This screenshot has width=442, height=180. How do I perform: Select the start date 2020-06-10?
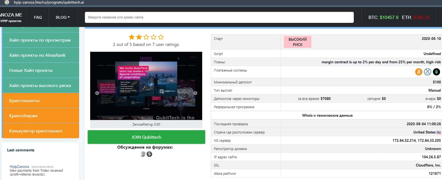click(431, 39)
